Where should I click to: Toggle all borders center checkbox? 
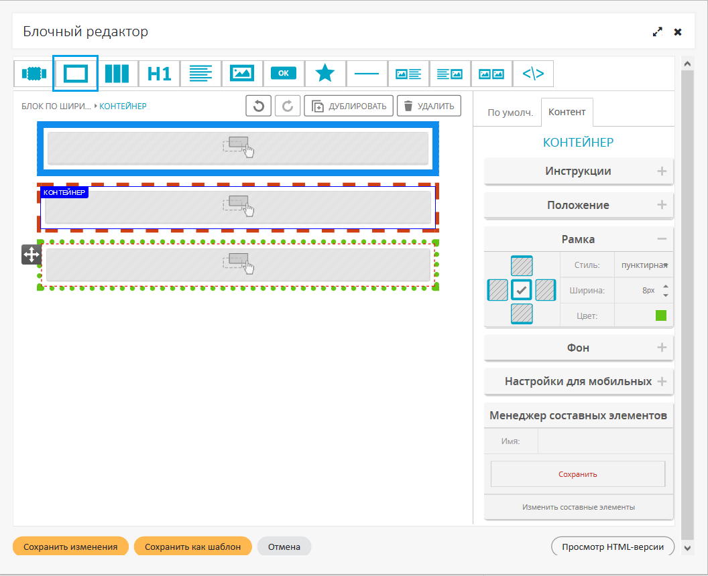[x=522, y=290]
